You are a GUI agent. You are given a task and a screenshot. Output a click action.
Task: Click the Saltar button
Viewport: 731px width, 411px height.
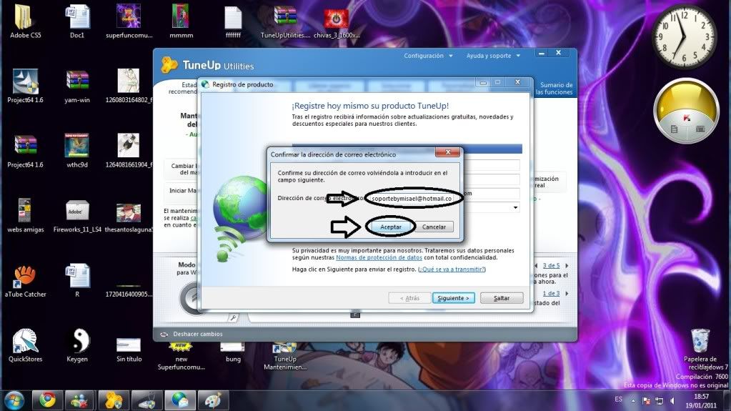pyautogui.click(x=502, y=298)
